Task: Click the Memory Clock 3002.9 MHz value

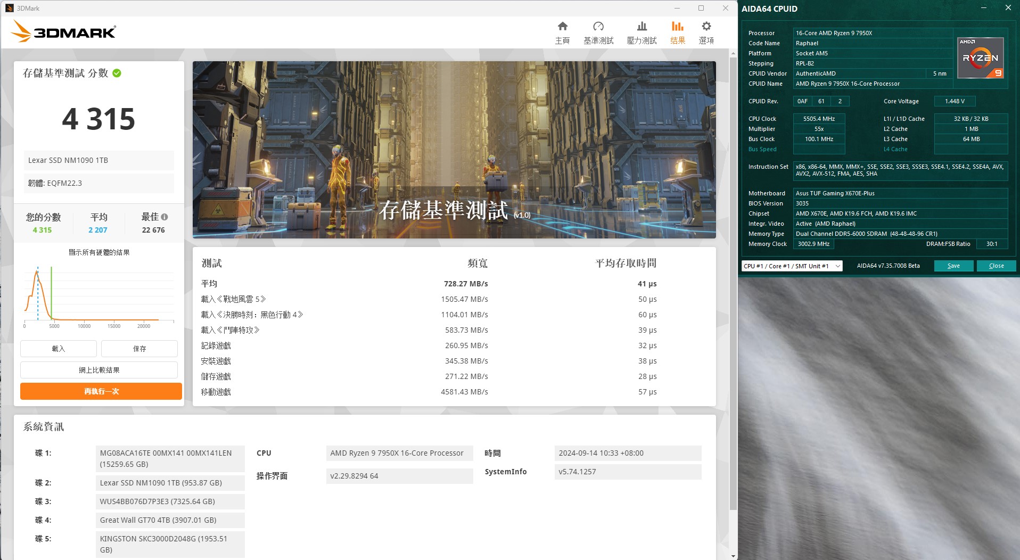Action: pos(813,244)
